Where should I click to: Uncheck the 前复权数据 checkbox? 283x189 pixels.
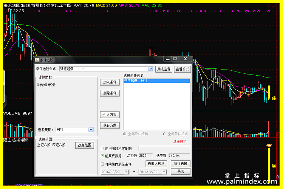point(102,156)
